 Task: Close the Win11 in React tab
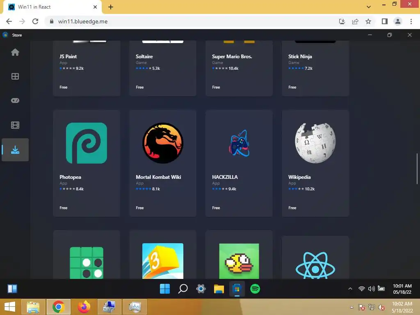point(95,7)
